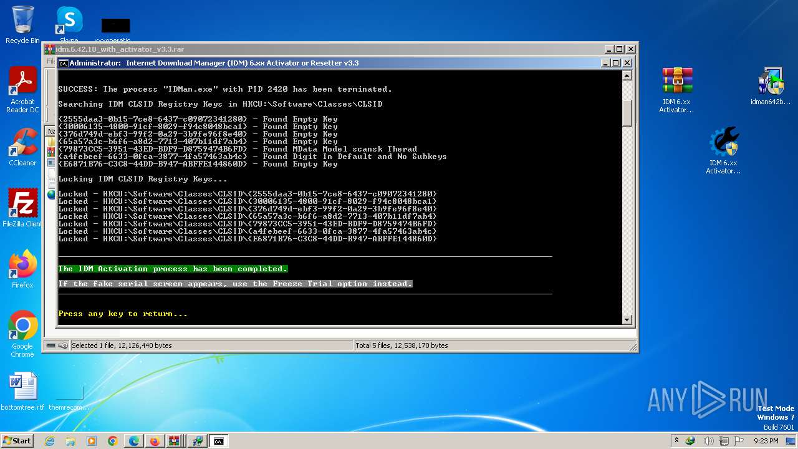Maximize the WinRAR archive window

[620, 49]
